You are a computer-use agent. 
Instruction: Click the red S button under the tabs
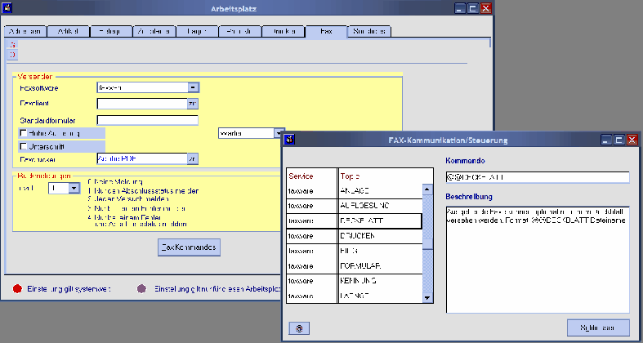pyautogui.click(x=12, y=45)
